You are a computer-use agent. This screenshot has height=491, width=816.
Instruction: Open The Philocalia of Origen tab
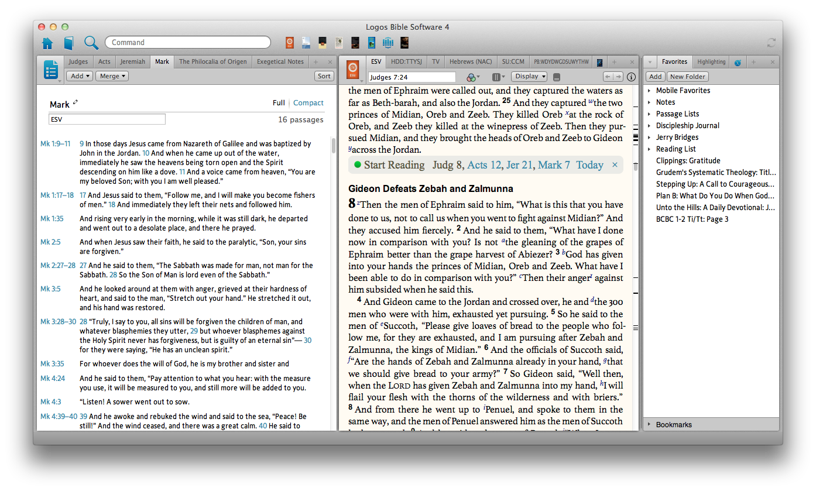point(213,61)
